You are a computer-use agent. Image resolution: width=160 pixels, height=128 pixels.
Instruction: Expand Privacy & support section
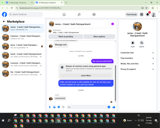[137, 69]
